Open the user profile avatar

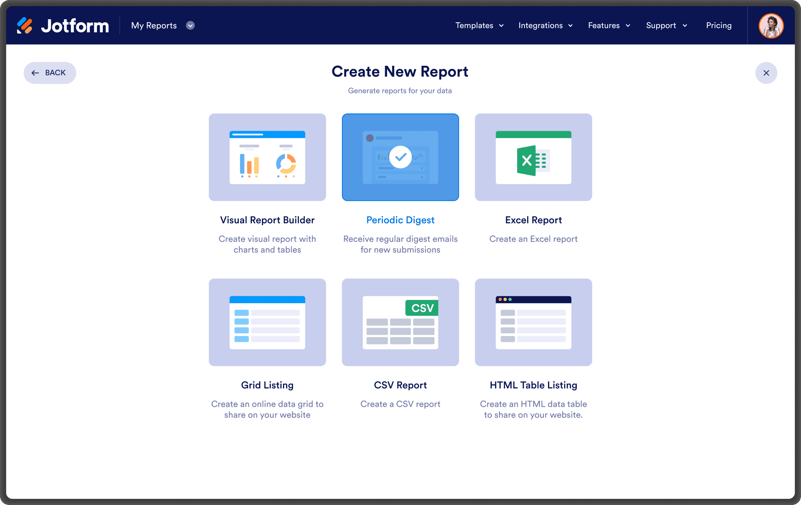click(x=771, y=26)
